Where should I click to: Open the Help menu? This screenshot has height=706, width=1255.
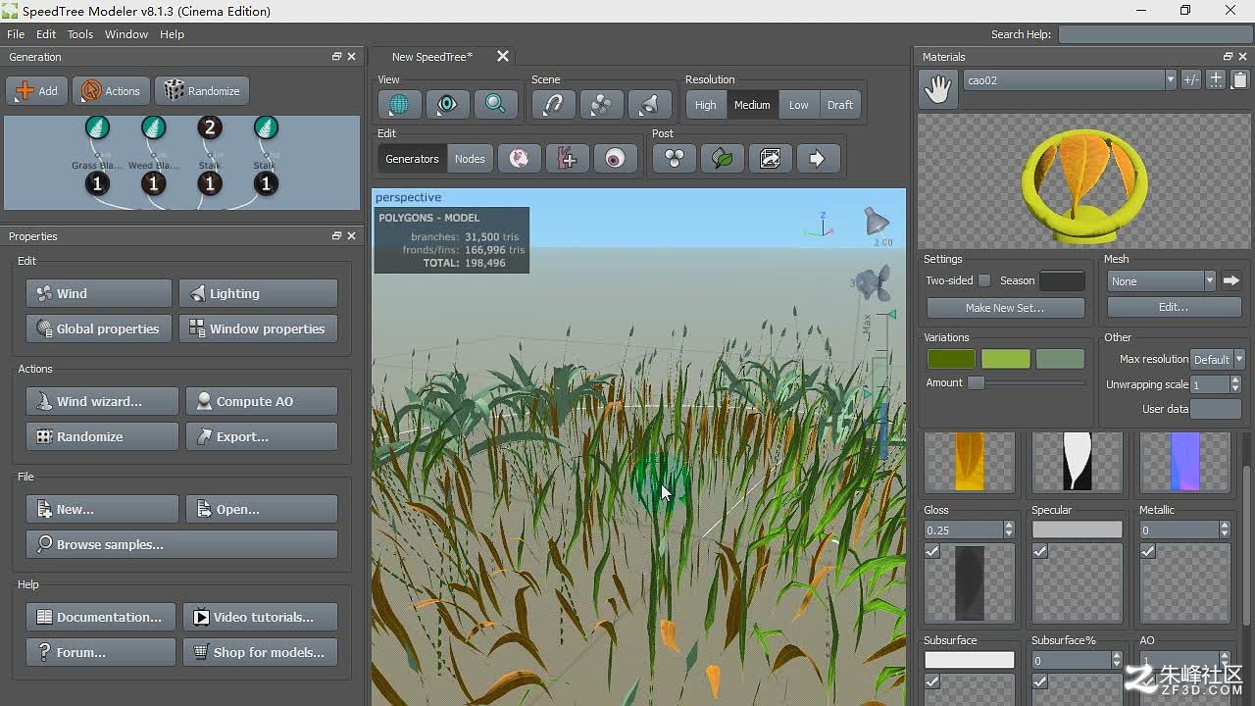point(172,34)
